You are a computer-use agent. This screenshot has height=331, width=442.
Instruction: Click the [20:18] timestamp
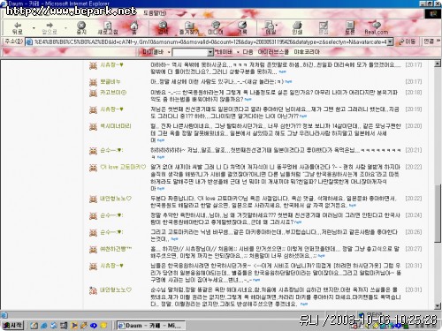(x=414, y=93)
